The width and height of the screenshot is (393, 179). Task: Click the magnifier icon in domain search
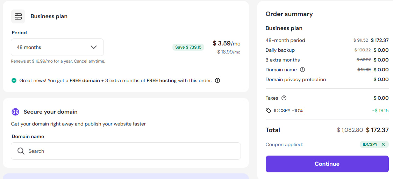(x=21, y=151)
